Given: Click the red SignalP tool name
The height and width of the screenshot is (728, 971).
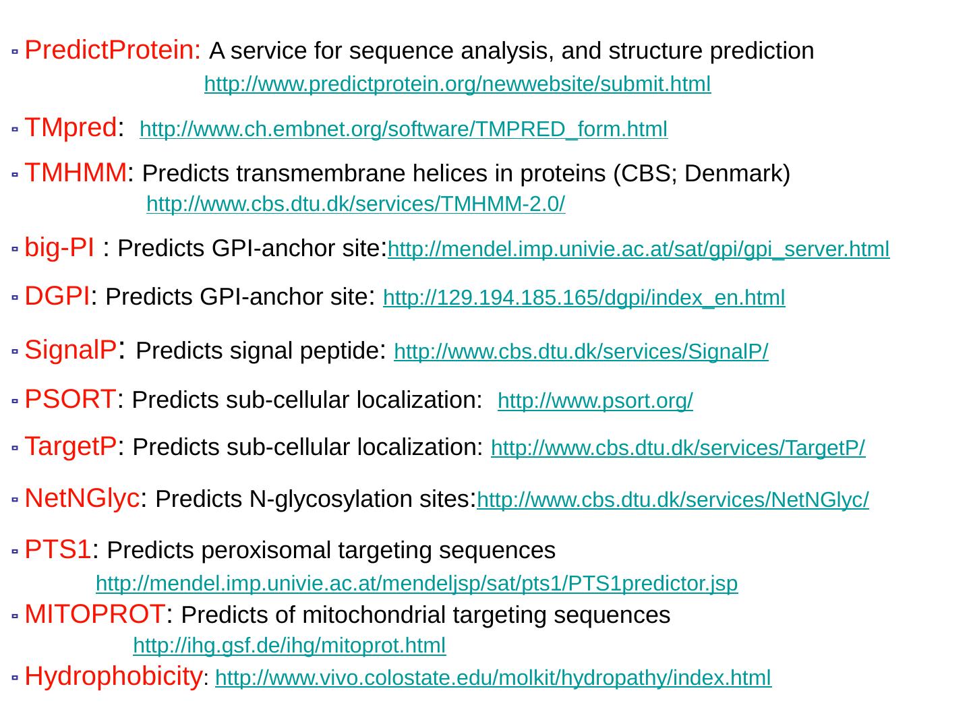Looking at the screenshot, I should click(x=70, y=351).
